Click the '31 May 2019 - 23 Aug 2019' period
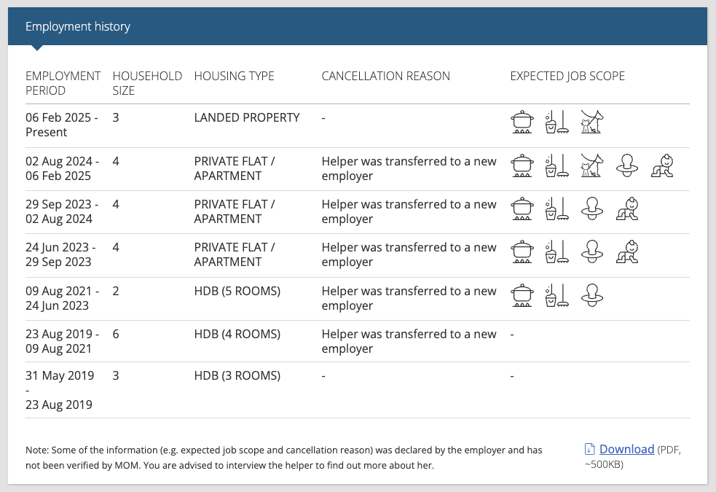This screenshot has height=492, width=716. click(x=60, y=390)
